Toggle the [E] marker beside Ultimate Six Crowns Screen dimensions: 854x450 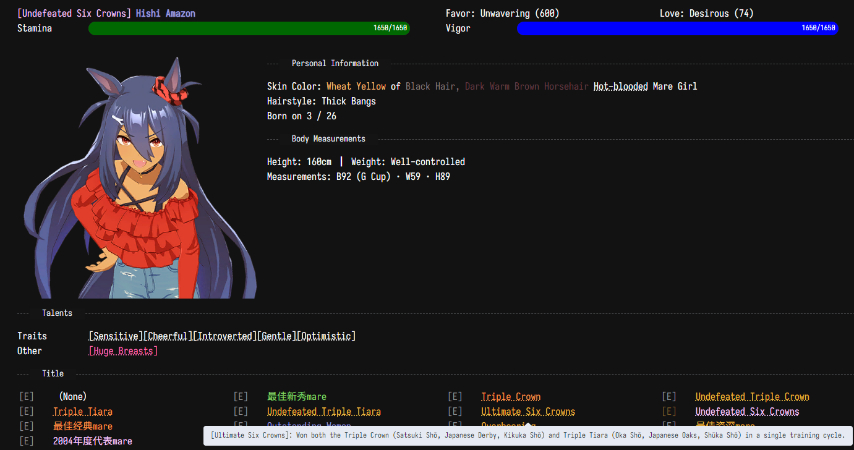coord(455,412)
